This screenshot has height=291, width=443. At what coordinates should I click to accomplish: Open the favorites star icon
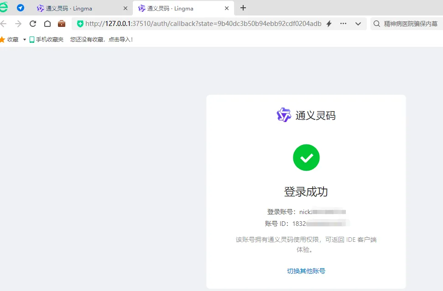point(2,40)
